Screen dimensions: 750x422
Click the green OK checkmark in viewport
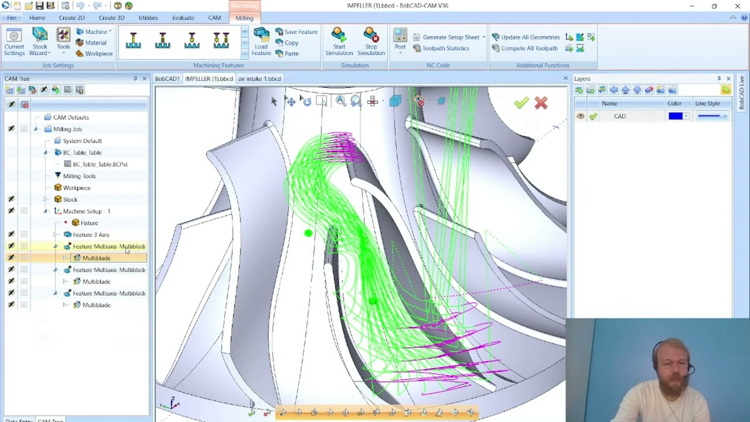521,103
